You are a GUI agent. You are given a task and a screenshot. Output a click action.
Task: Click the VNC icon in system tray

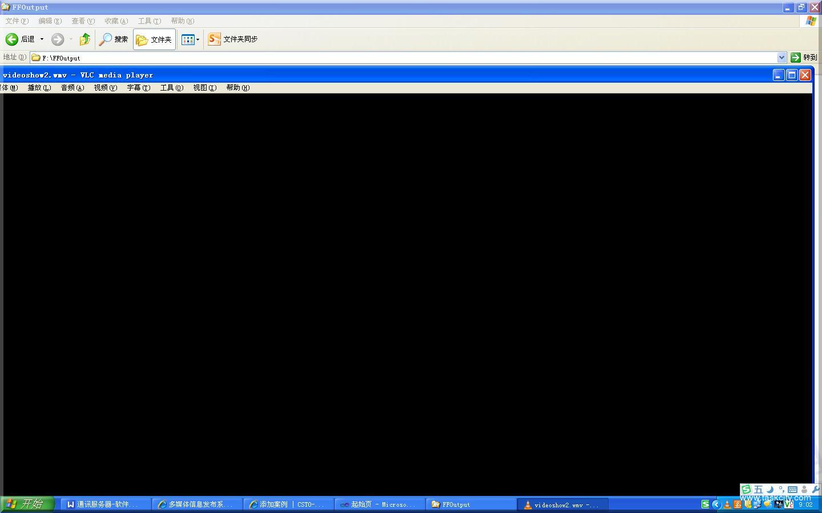tap(789, 504)
